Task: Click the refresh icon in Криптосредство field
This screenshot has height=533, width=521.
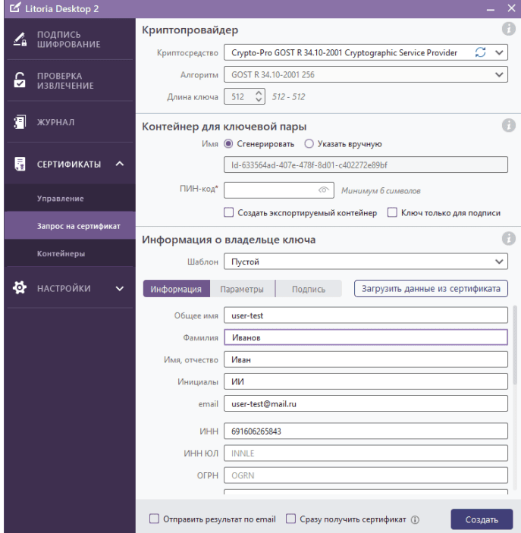Action: pyautogui.click(x=479, y=53)
